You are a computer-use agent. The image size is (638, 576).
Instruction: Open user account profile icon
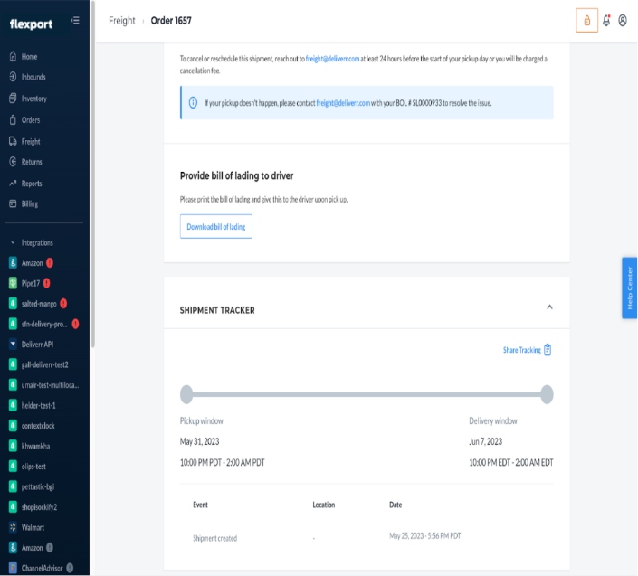click(623, 20)
